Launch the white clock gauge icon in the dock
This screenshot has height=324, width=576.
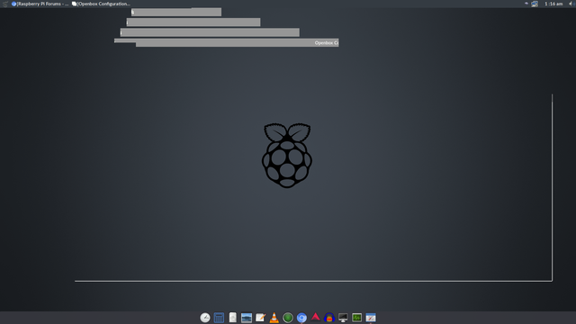pyautogui.click(x=205, y=318)
